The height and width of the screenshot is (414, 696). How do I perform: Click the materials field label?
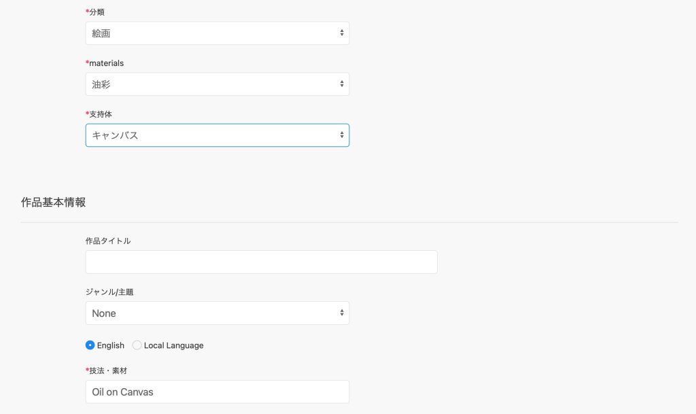106,63
